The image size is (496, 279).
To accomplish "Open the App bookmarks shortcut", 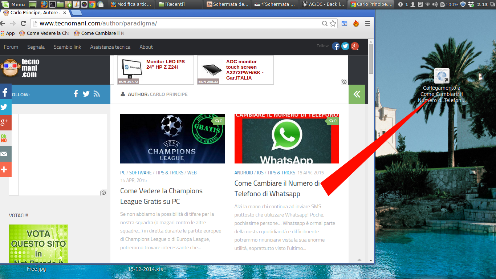I will click(8, 33).
